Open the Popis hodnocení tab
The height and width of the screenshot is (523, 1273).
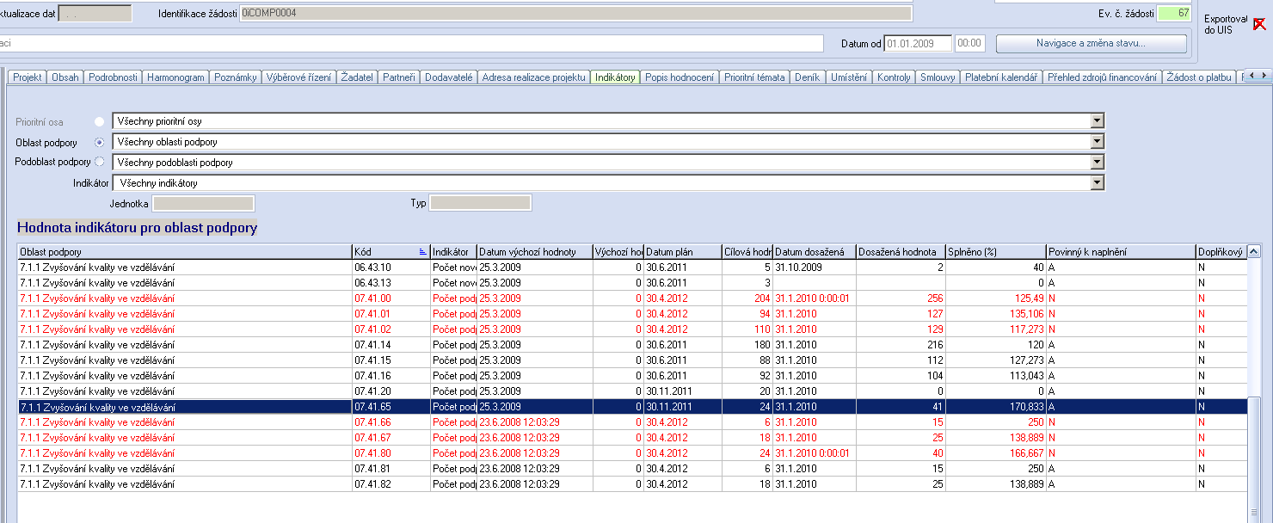[x=680, y=77]
